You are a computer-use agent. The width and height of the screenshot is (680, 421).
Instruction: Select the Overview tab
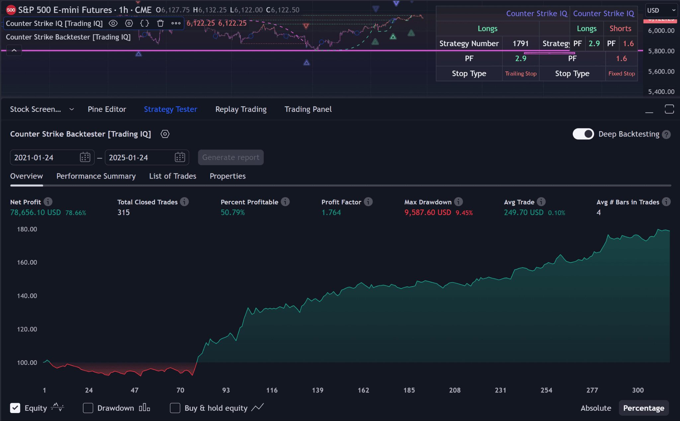(27, 176)
